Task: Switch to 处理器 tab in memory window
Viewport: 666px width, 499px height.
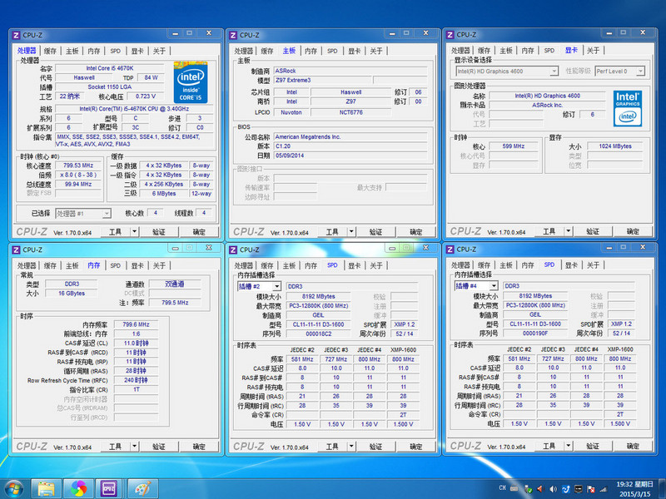Action: [27, 265]
